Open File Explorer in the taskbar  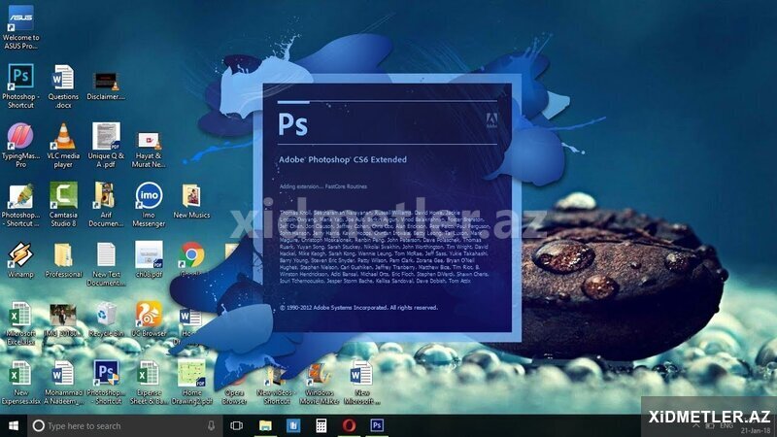[264, 425]
